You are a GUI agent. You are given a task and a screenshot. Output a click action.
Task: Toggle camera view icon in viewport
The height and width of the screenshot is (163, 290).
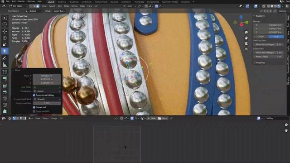click(246, 43)
